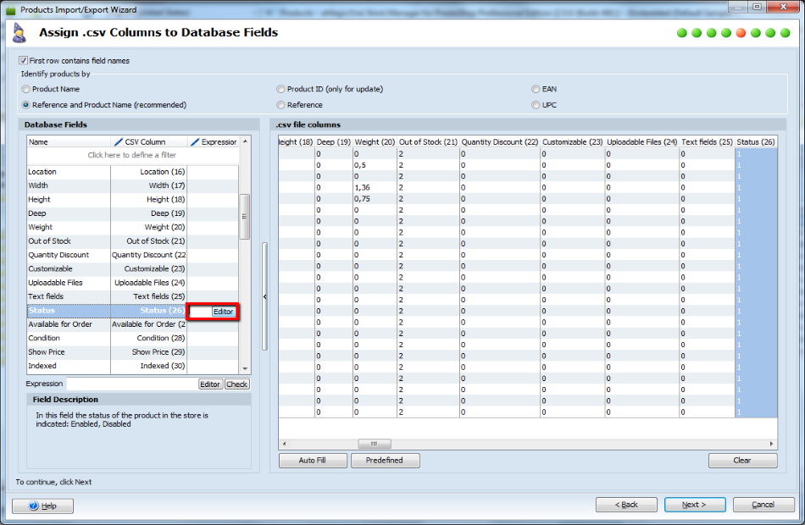Continue with the 'Next >' button
The image size is (805, 525).
pyautogui.click(x=695, y=505)
